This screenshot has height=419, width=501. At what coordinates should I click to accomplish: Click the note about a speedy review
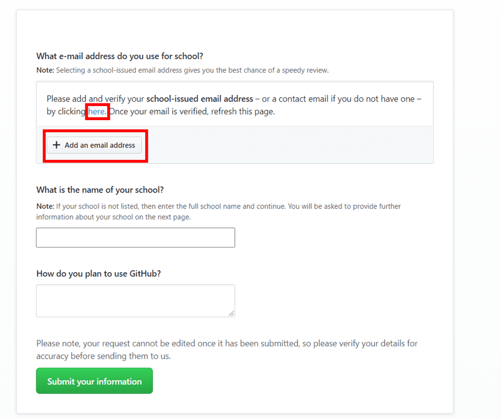click(192, 70)
